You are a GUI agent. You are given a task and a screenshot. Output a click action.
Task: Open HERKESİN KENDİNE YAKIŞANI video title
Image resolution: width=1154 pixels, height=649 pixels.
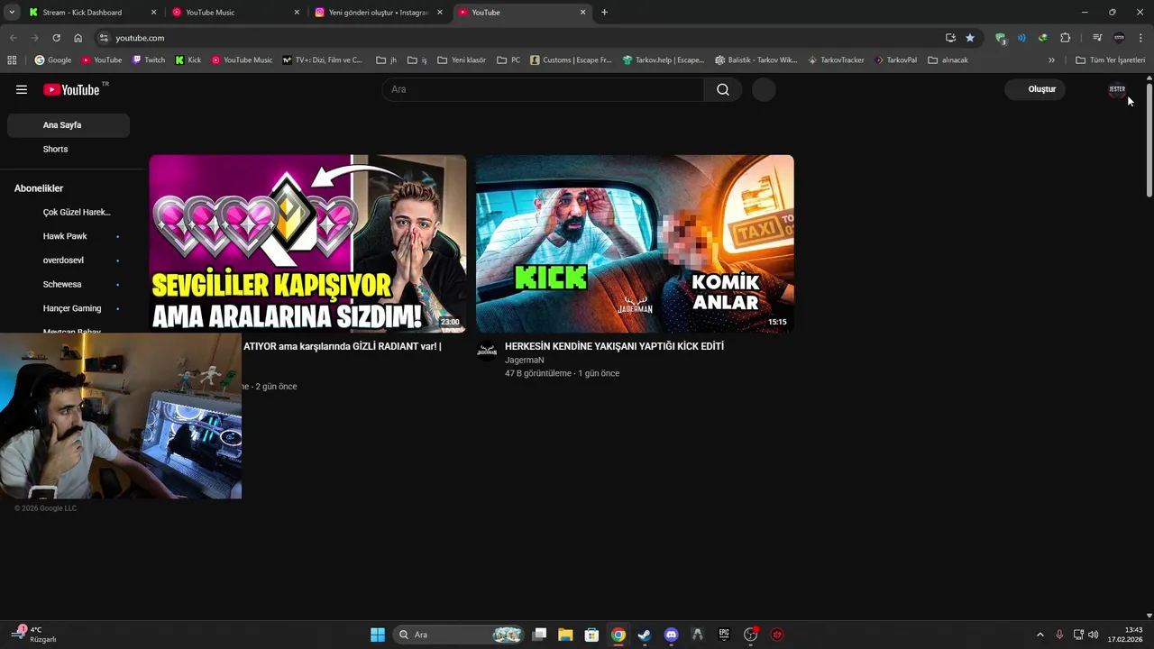pos(614,346)
